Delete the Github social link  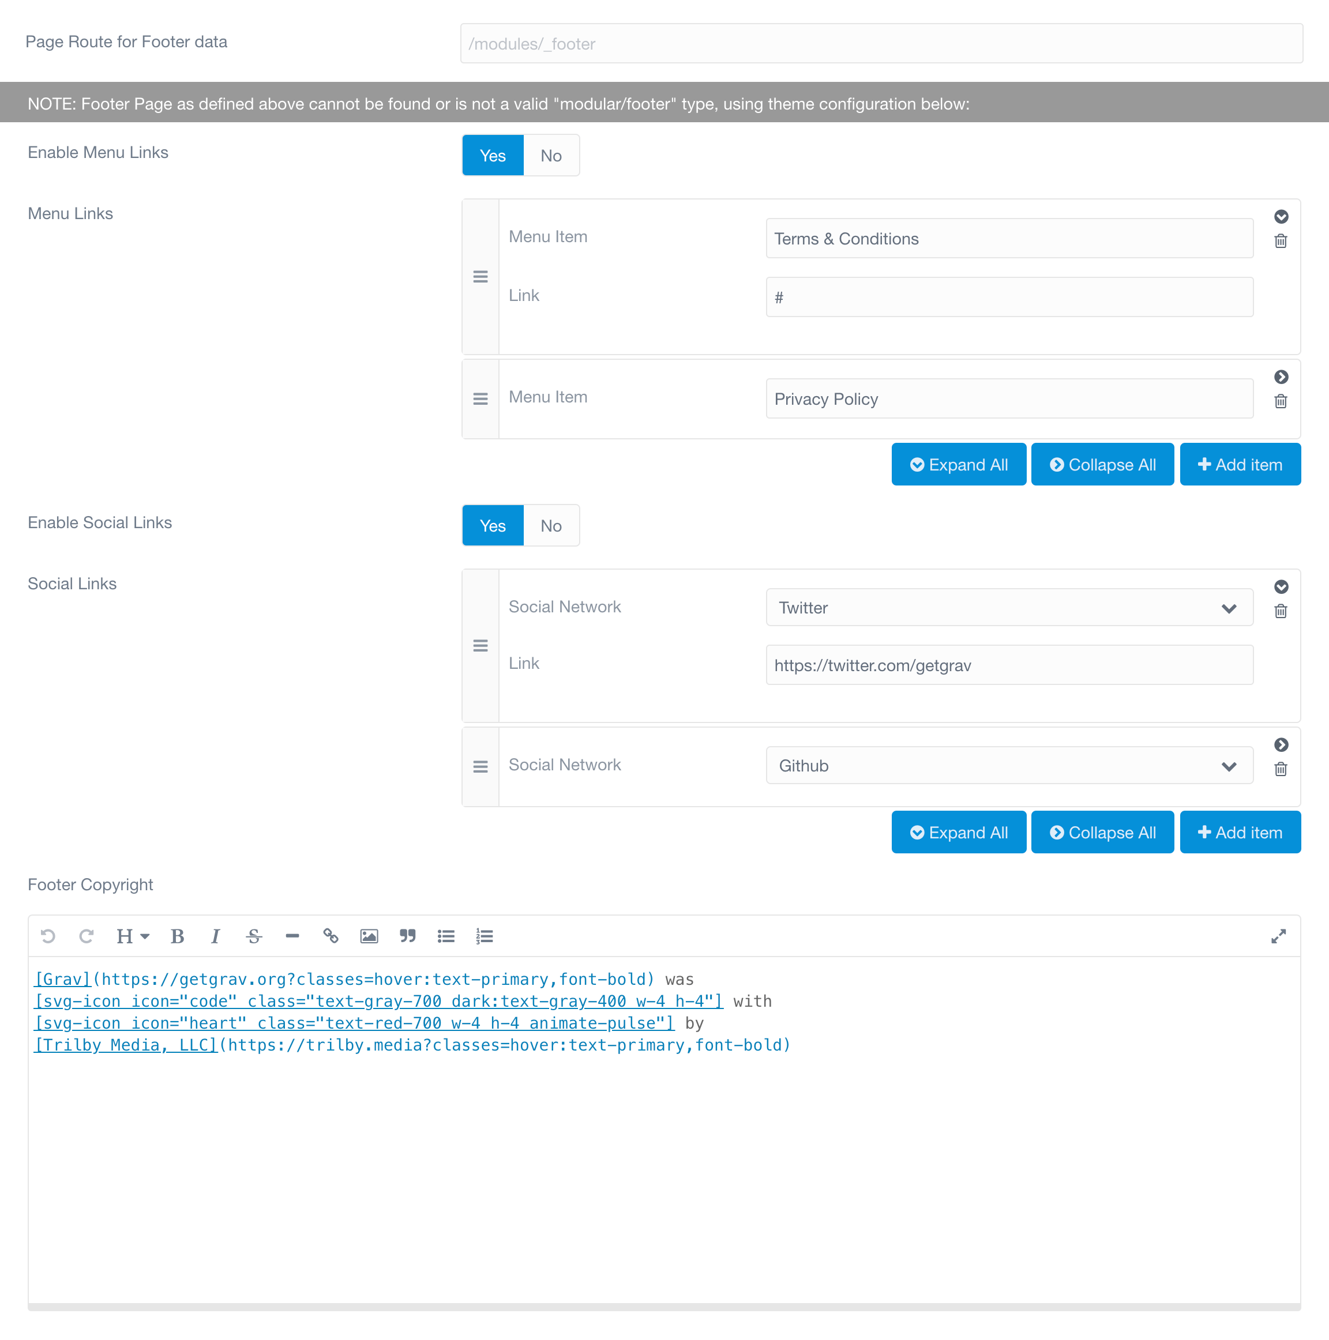[x=1281, y=769]
